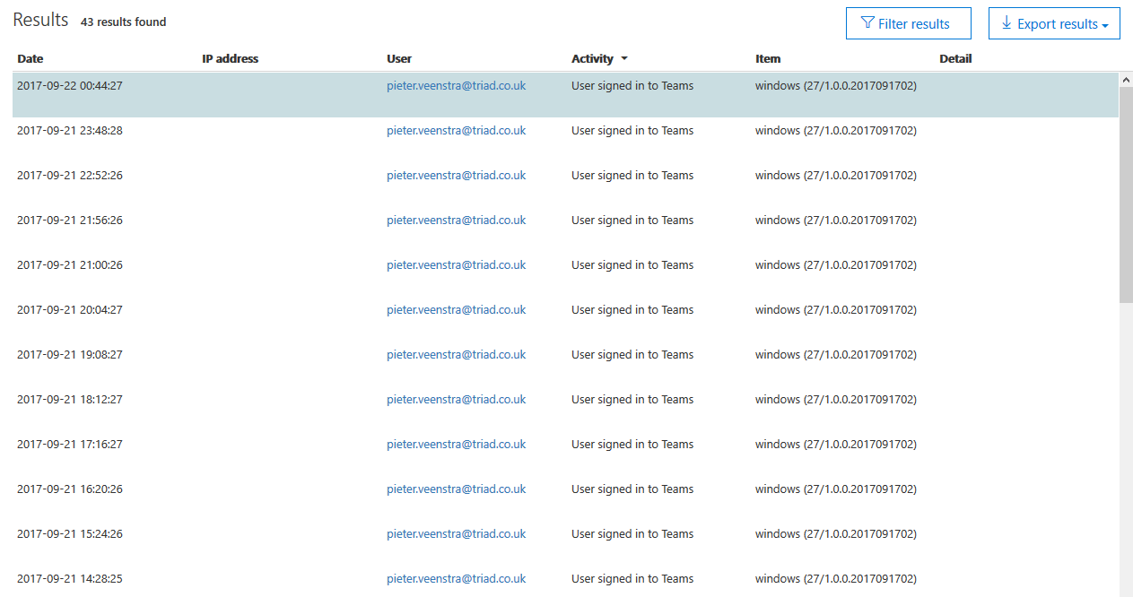Viewport: 1133px width, 597px height.
Task: Click the Activity column header
Action: pyautogui.click(x=592, y=59)
